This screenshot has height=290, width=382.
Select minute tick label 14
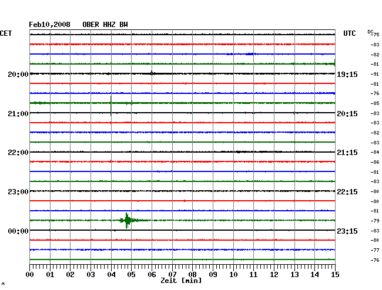tap(314, 275)
